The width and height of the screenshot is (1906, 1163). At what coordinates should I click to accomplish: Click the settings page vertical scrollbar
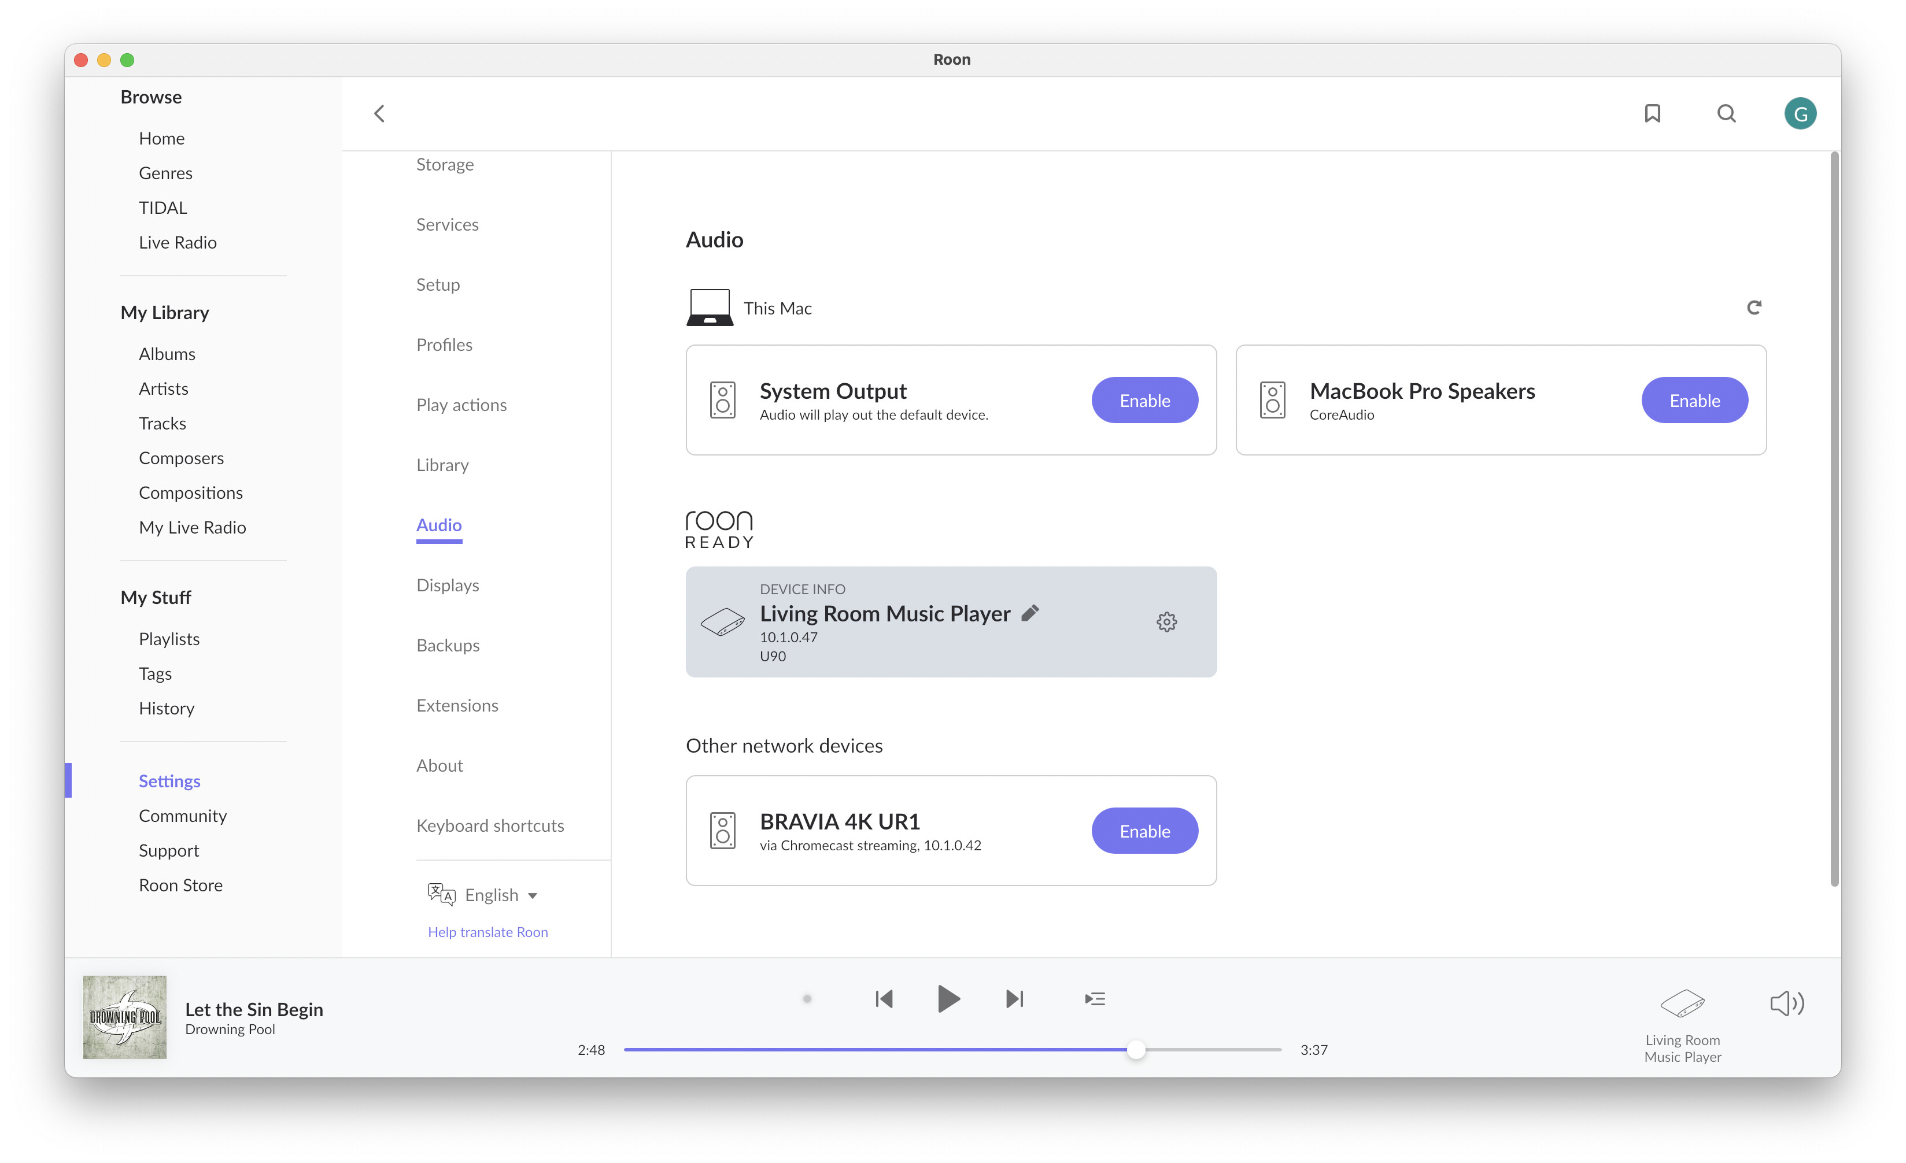point(1834,520)
